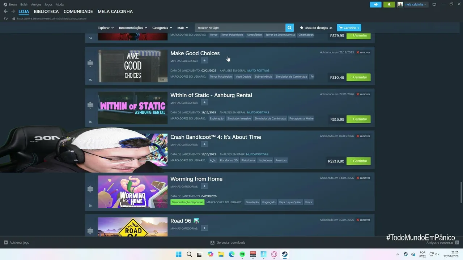Remove Crash Bandicoot 4 from the wishlist
This screenshot has width=463, height=260.
pyautogui.click(x=363, y=136)
